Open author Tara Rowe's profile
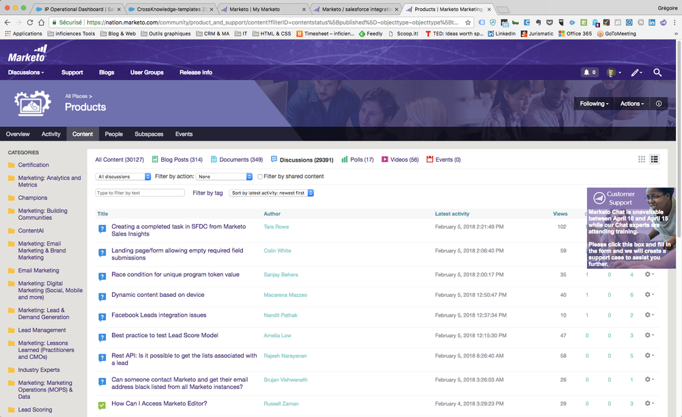 pos(276,227)
